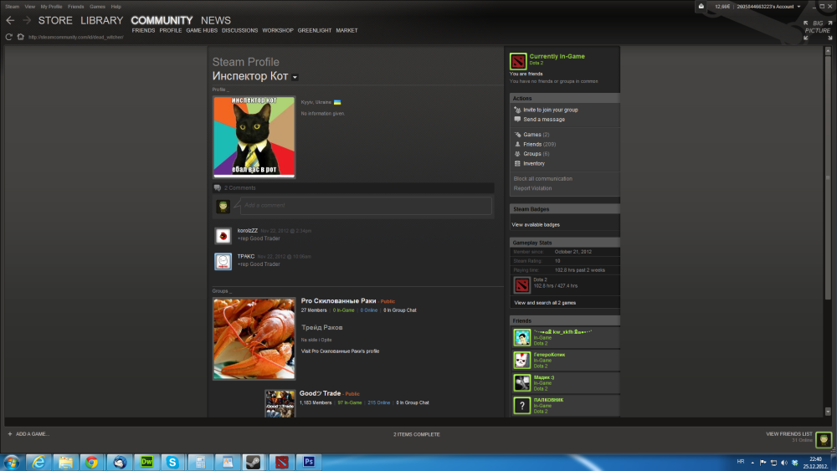Click the Invite to join group icon
837x471 pixels.
517,110
